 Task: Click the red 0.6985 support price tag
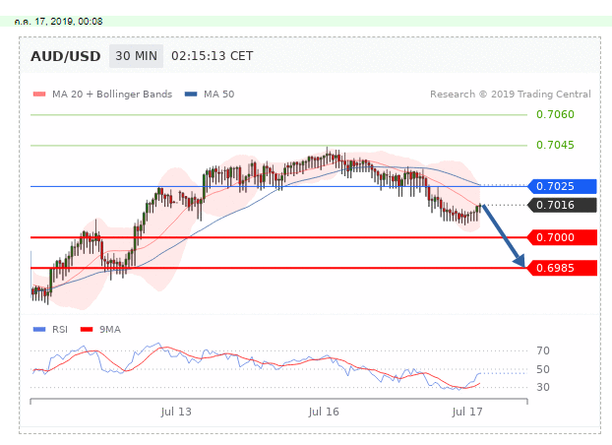pos(562,268)
